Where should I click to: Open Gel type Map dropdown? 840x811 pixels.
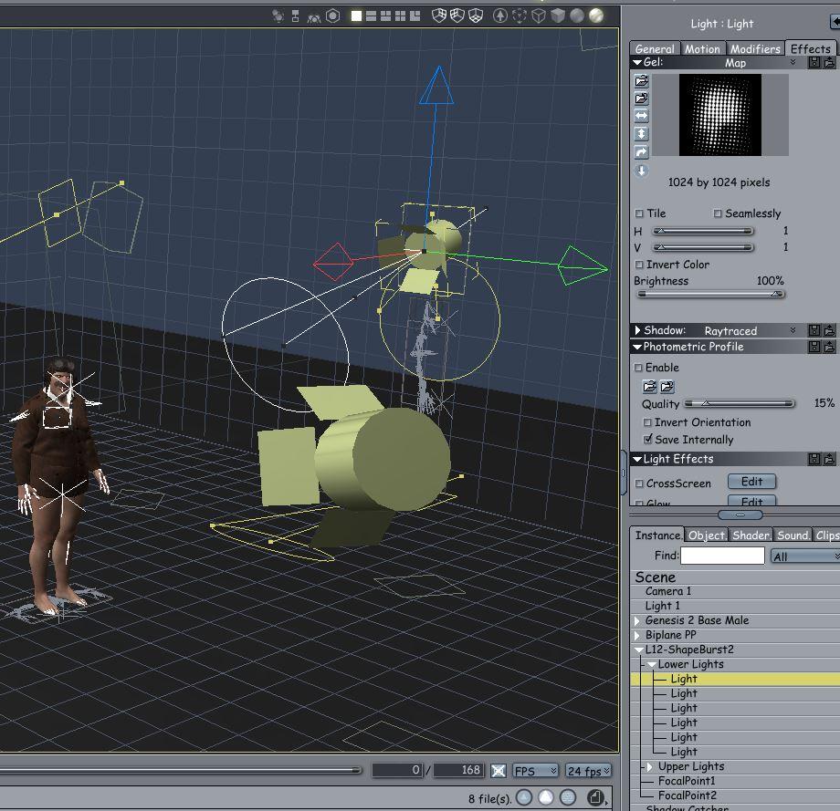(x=793, y=63)
